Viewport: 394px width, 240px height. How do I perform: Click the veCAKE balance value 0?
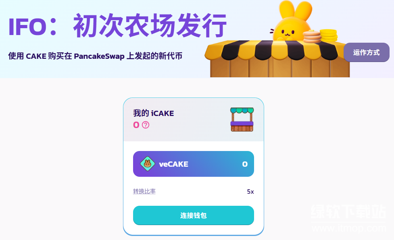click(x=245, y=164)
